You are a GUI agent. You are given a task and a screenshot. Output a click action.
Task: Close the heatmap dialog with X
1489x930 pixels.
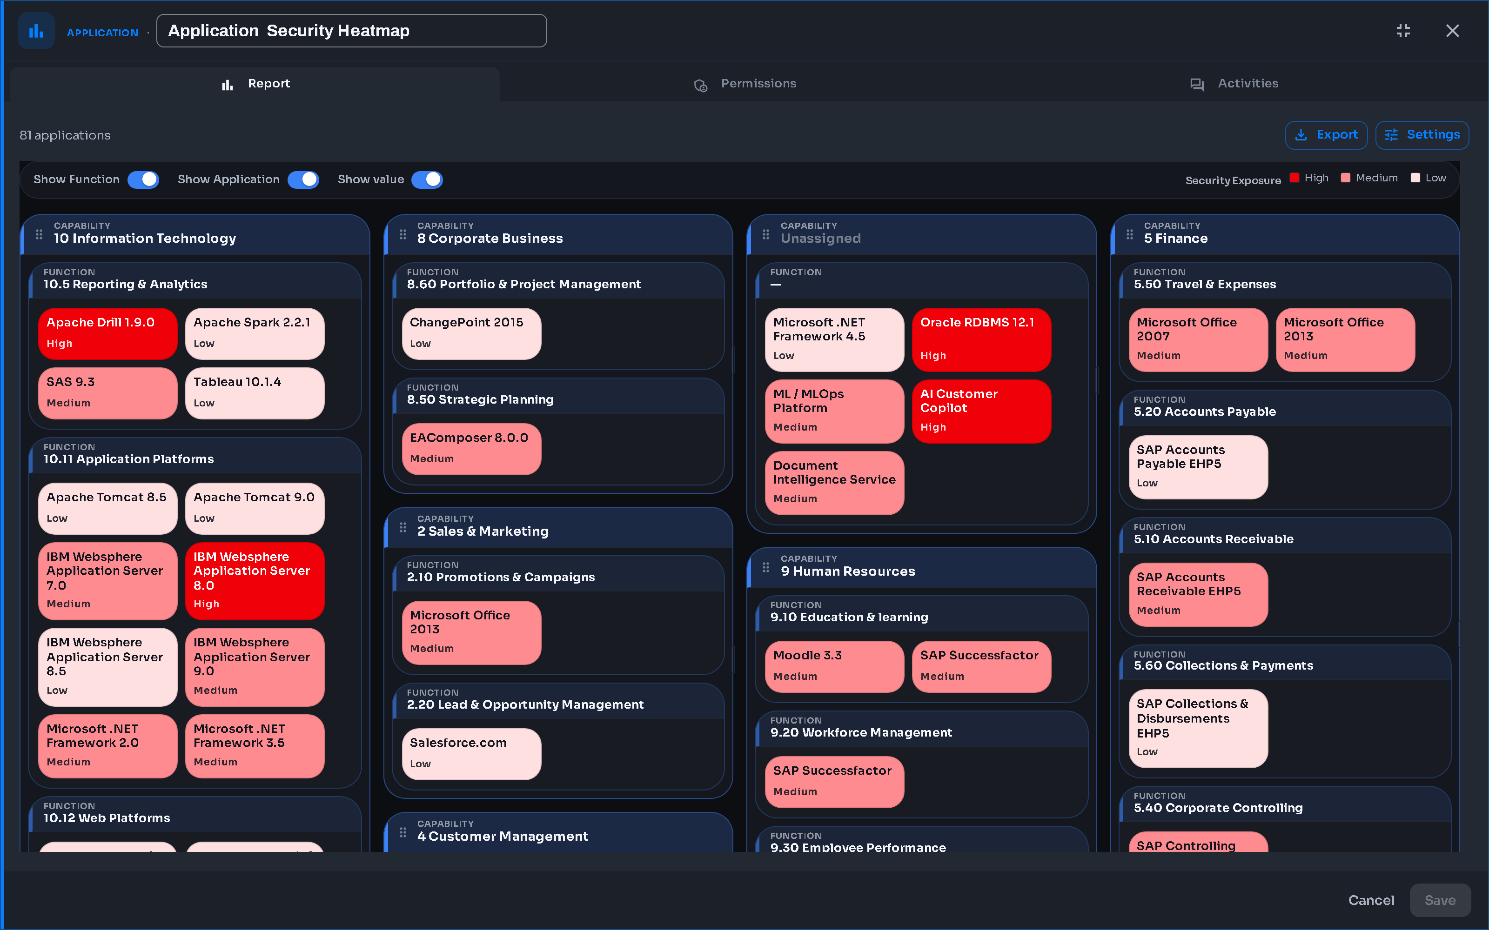point(1452,31)
